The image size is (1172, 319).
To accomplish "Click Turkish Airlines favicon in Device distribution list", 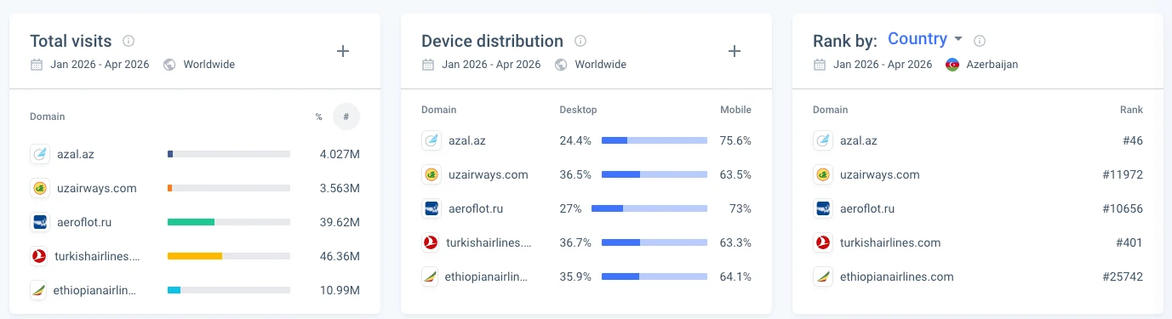I will click(x=431, y=242).
